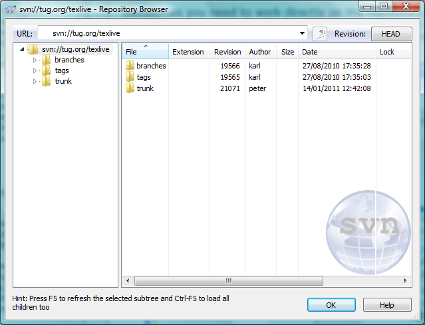Close the Repository Browser window

406,7
